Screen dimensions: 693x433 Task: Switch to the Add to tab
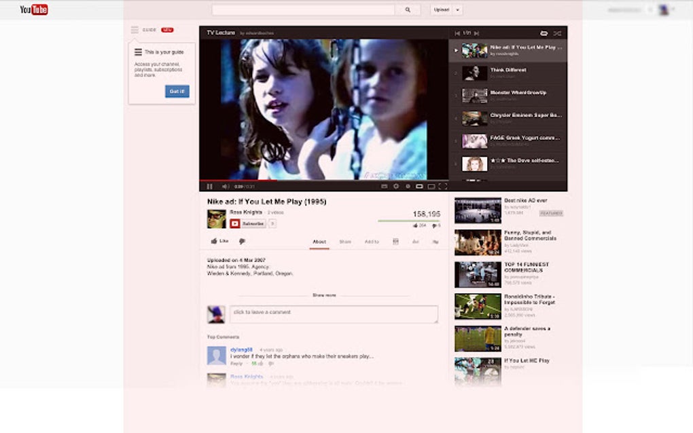(372, 242)
